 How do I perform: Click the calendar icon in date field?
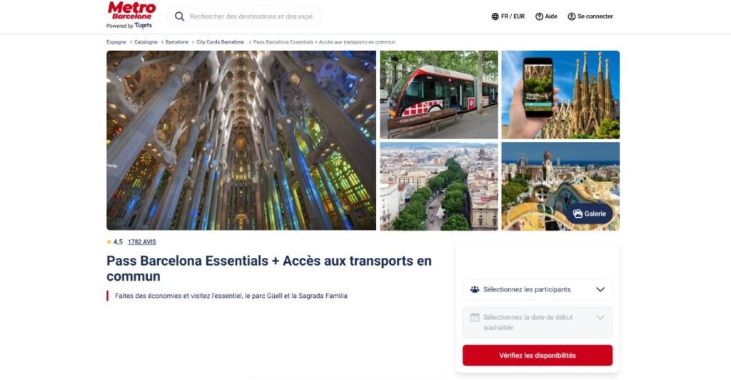(475, 318)
